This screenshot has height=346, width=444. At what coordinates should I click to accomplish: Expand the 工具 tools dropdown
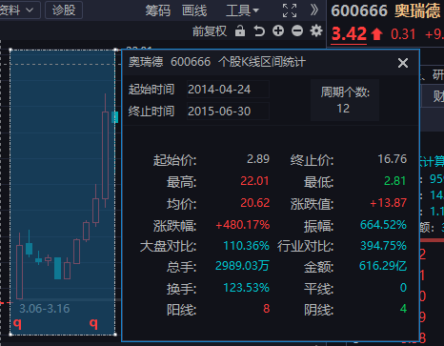[242, 10]
